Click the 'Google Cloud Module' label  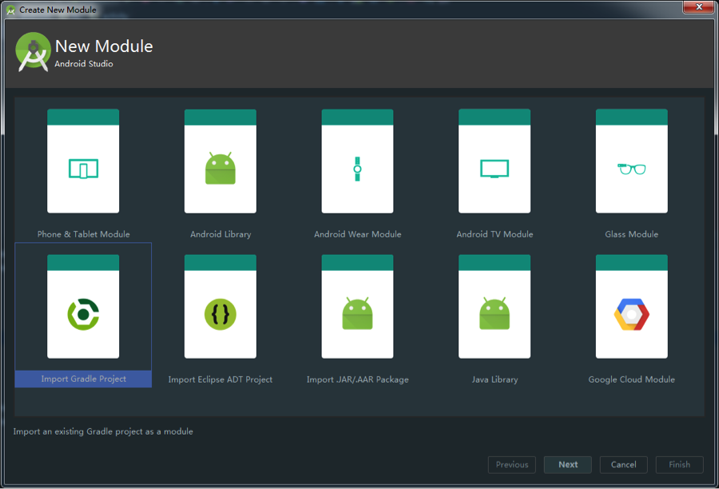[x=631, y=380]
